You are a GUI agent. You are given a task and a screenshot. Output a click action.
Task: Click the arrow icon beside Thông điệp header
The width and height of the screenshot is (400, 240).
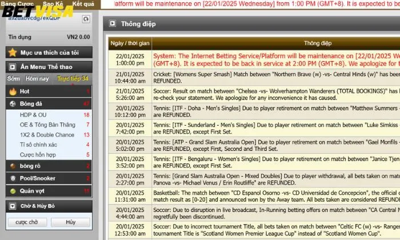pyautogui.click(x=113, y=24)
